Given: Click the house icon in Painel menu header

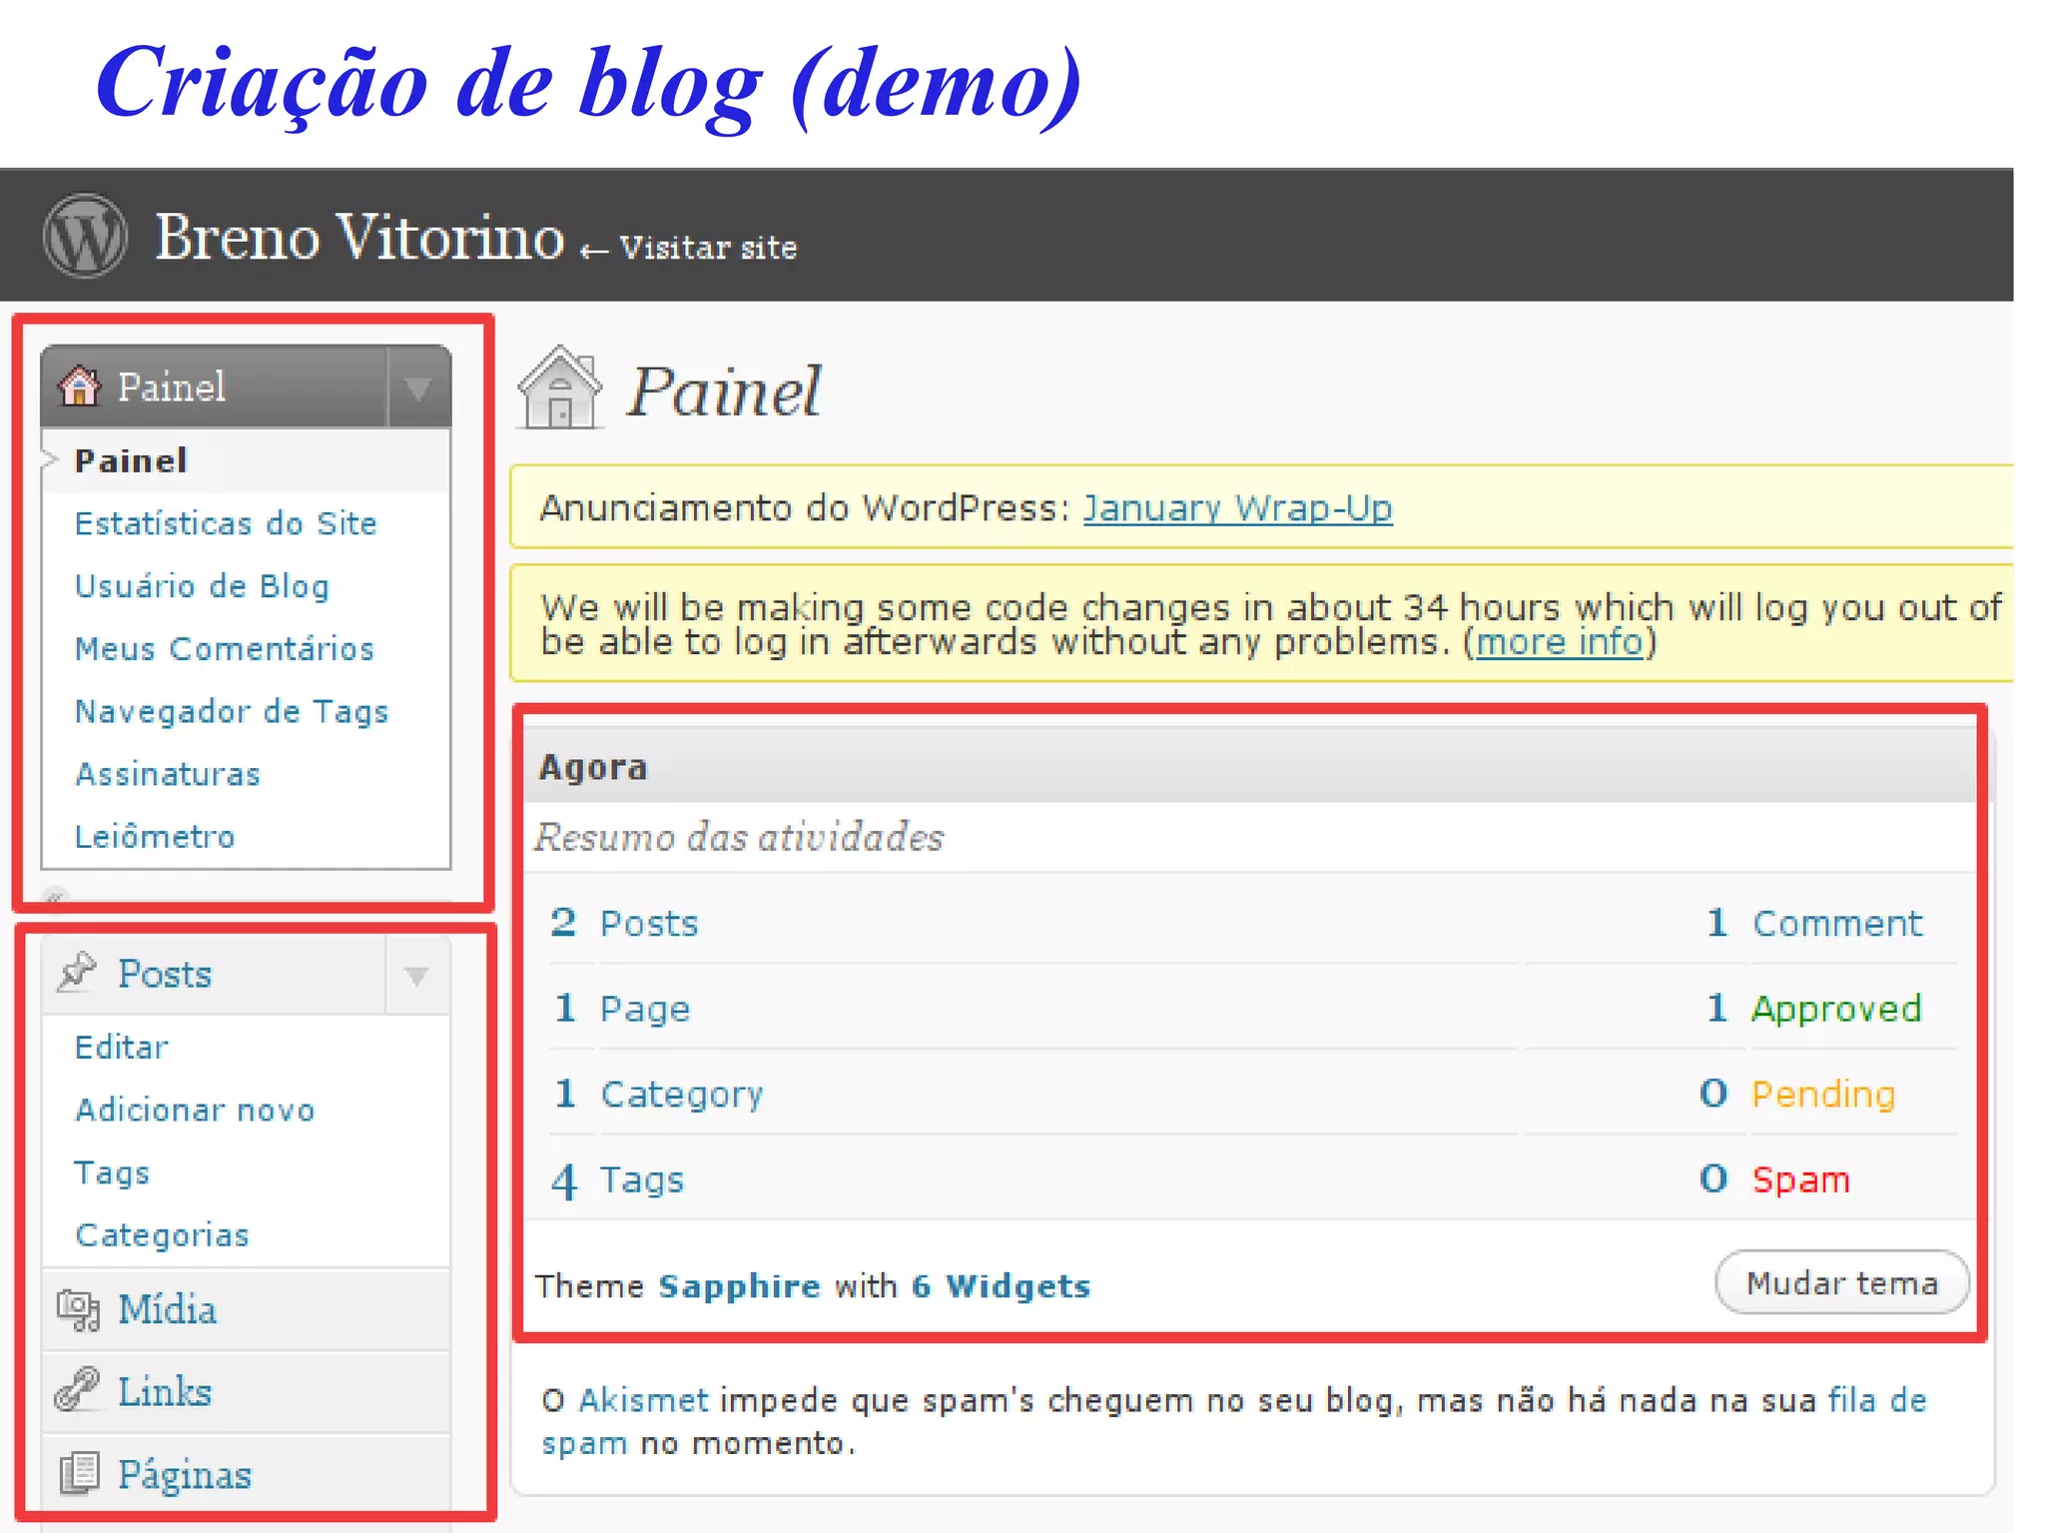Looking at the screenshot, I should coord(79,385).
